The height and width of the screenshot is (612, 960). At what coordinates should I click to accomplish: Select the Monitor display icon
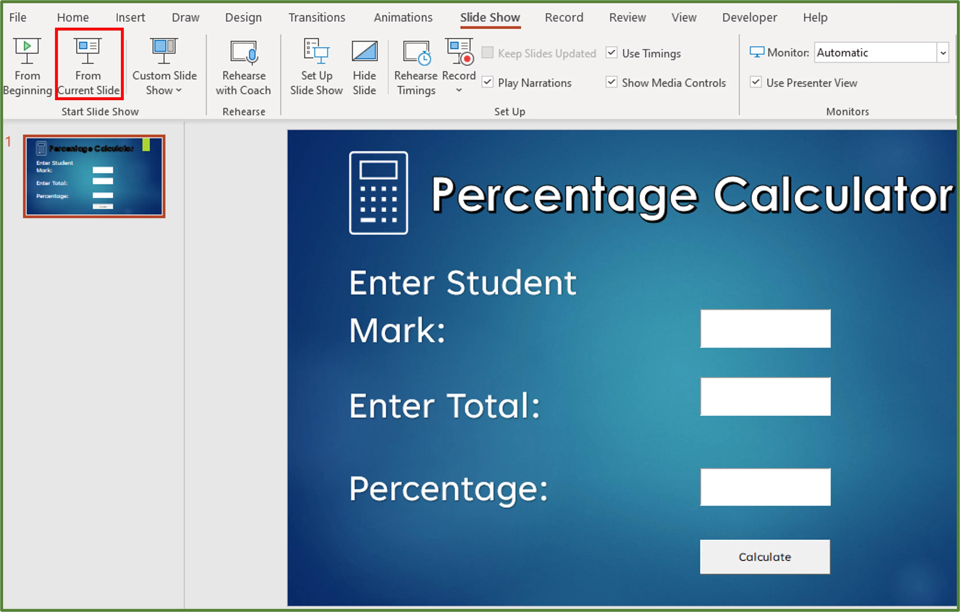(757, 51)
